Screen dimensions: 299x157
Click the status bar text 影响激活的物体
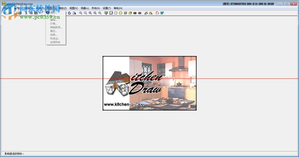point(14,154)
